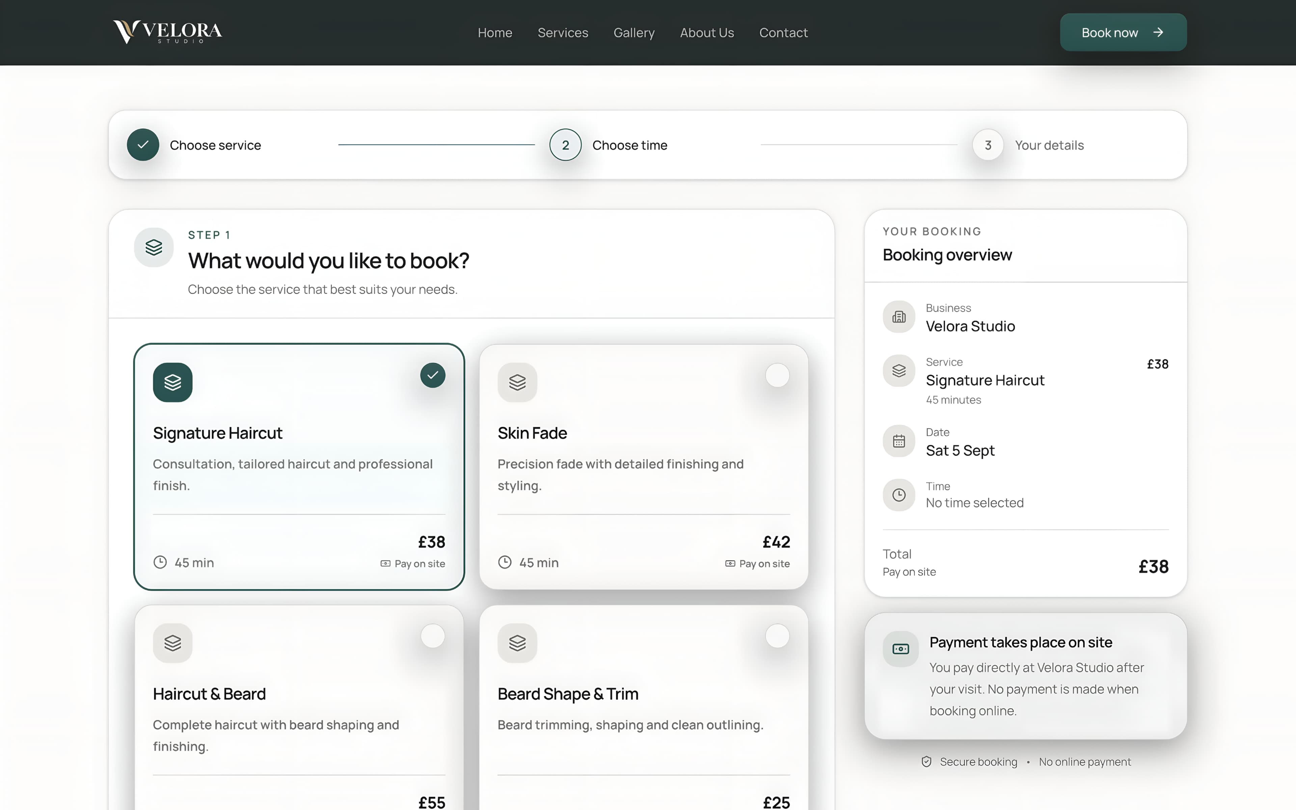This screenshot has height=810, width=1296.
Task: Click the Beard Shape & Trim layers icon
Action: pos(517,643)
